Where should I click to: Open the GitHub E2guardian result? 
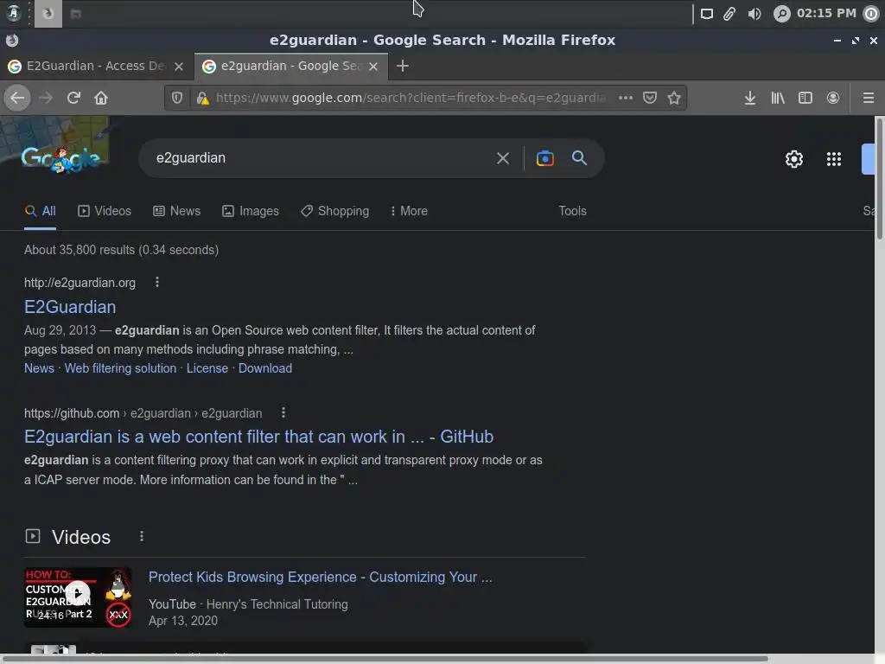click(259, 437)
